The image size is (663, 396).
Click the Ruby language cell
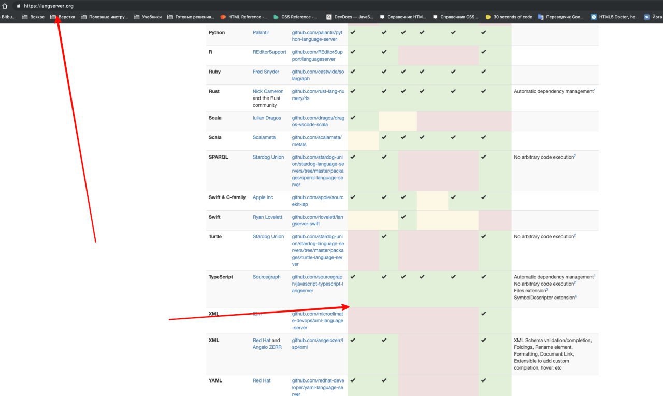click(x=228, y=75)
